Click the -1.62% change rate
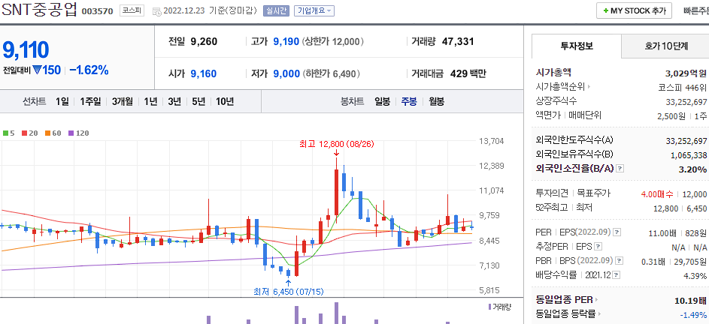Image resolution: width=709 pixels, height=324 pixels. (89, 70)
